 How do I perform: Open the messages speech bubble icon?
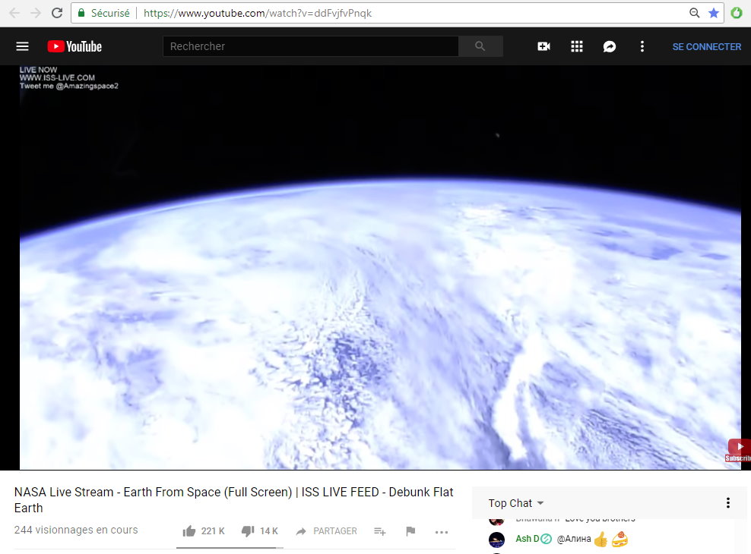click(x=609, y=46)
